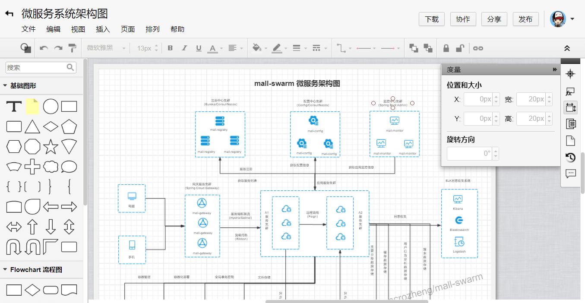Toggle underline text formatting

pyautogui.click(x=199, y=48)
